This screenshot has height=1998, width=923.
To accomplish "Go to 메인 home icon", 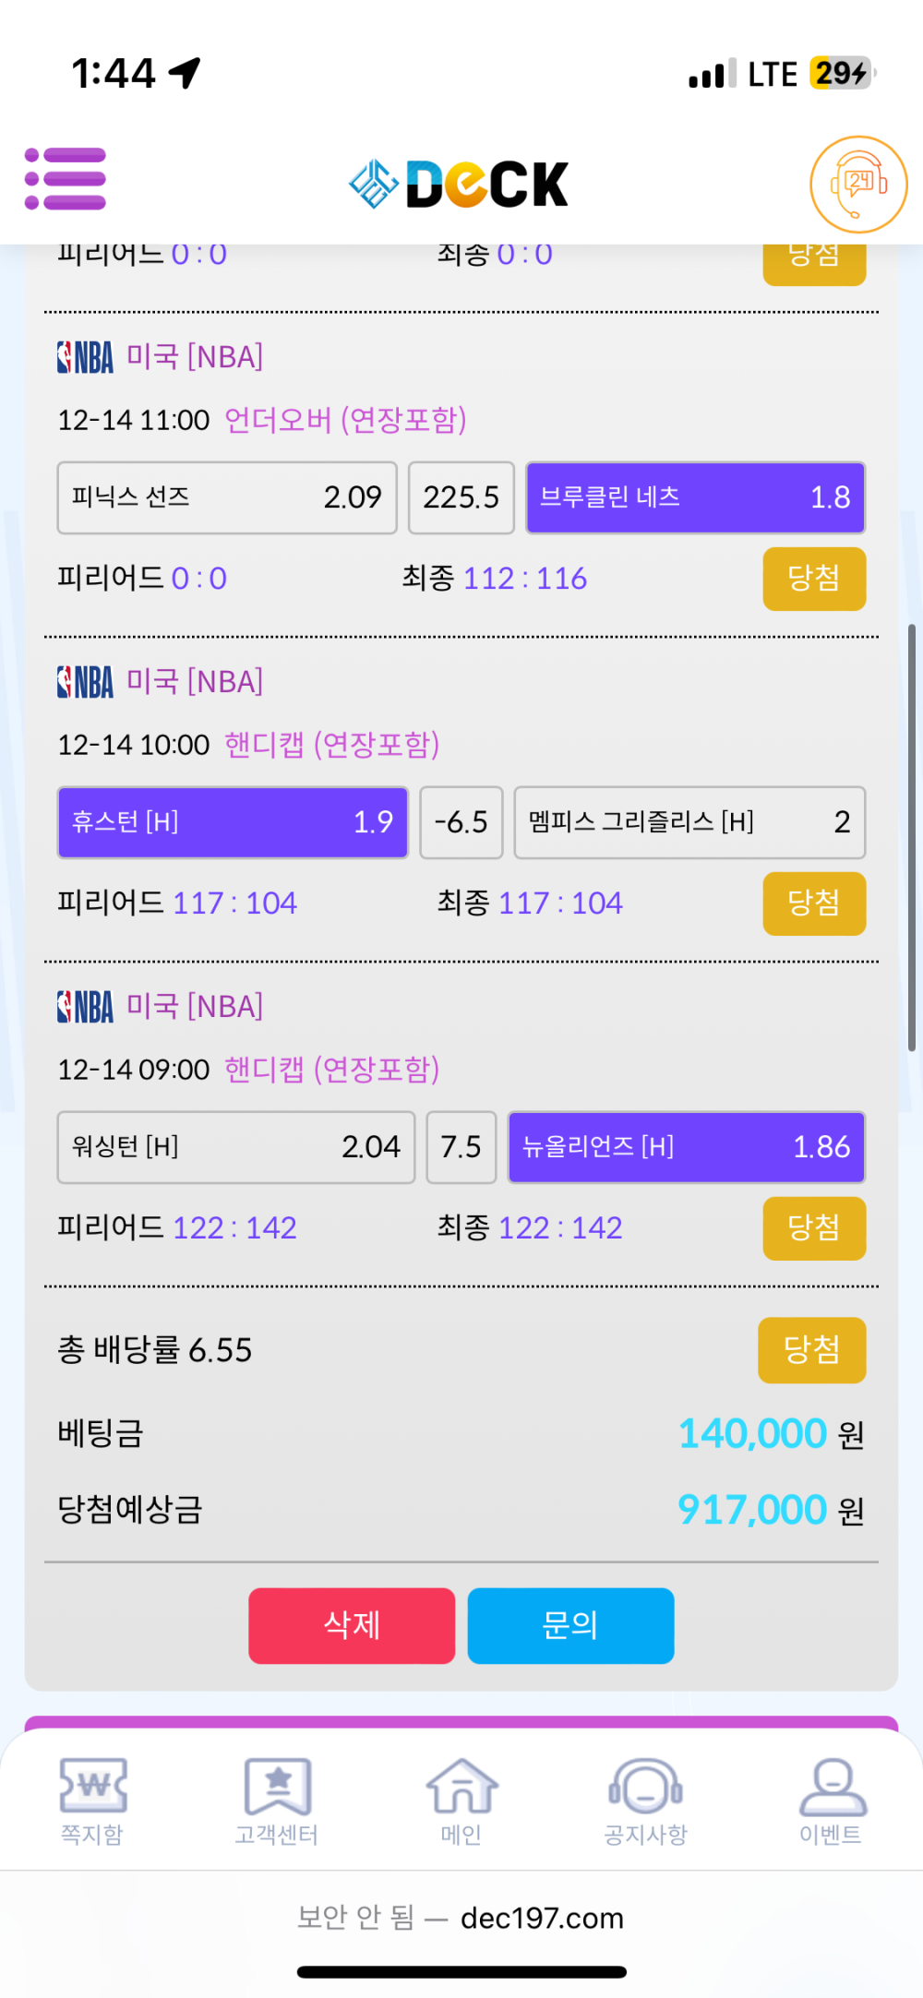I will click(x=461, y=1801).
